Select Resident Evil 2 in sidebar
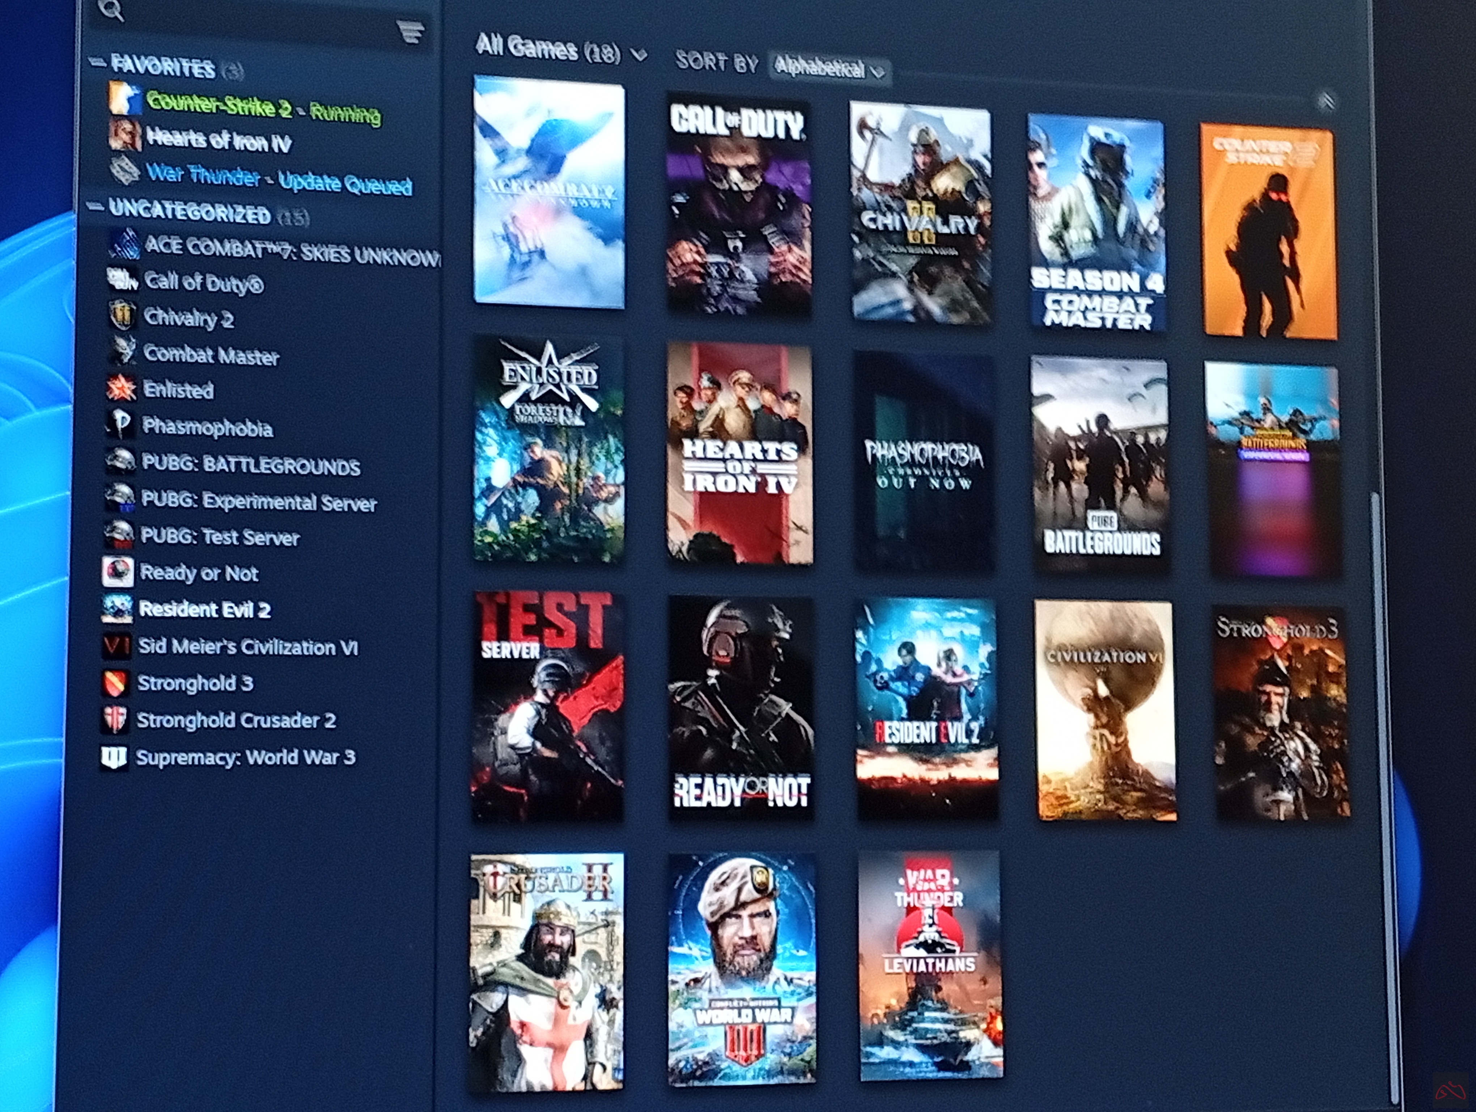This screenshot has width=1476, height=1112. (x=204, y=609)
